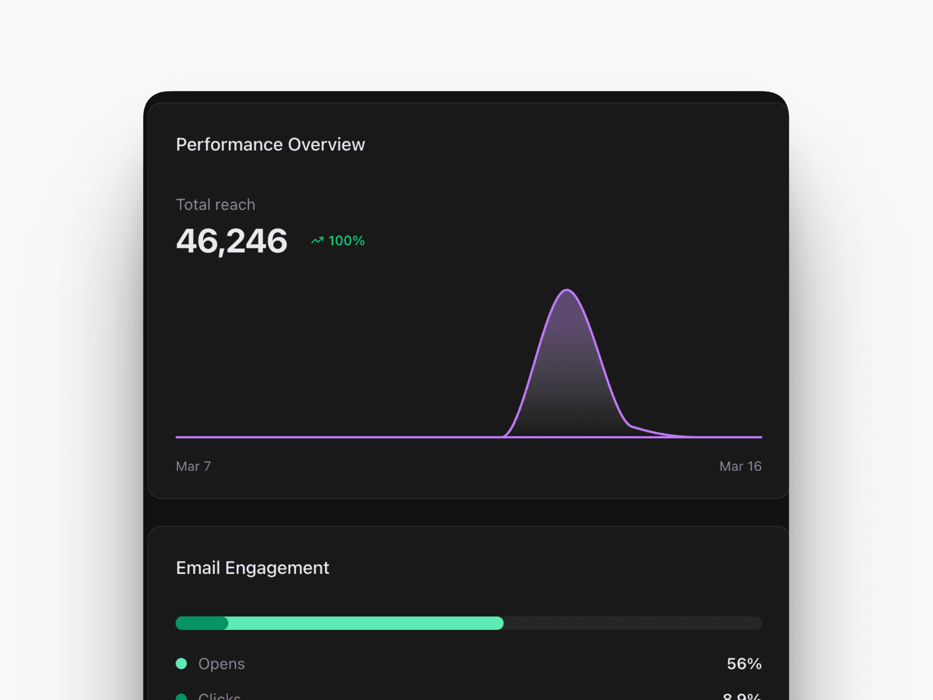Click the green trending-up arrow icon
The height and width of the screenshot is (700, 933).
tap(317, 240)
